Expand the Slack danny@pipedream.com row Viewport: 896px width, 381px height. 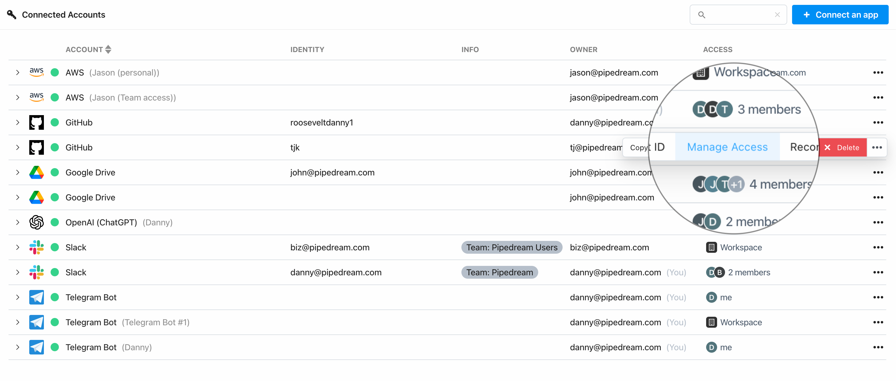[18, 273]
